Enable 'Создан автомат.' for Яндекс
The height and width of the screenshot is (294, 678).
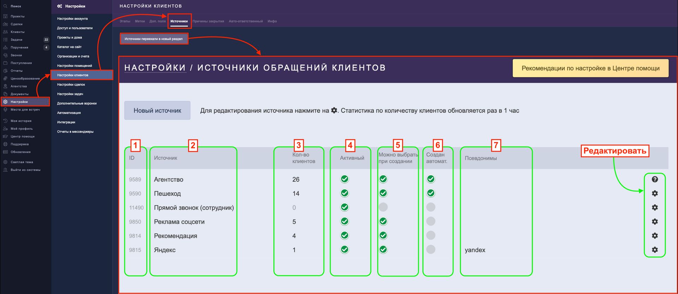tap(431, 250)
